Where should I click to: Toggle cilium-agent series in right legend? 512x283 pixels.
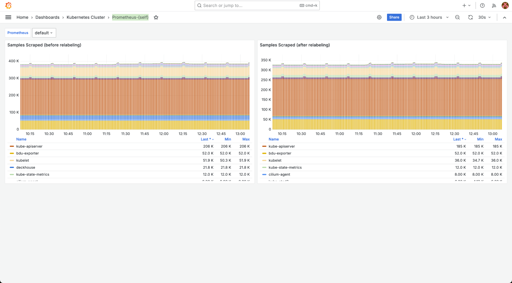pyautogui.click(x=279, y=174)
